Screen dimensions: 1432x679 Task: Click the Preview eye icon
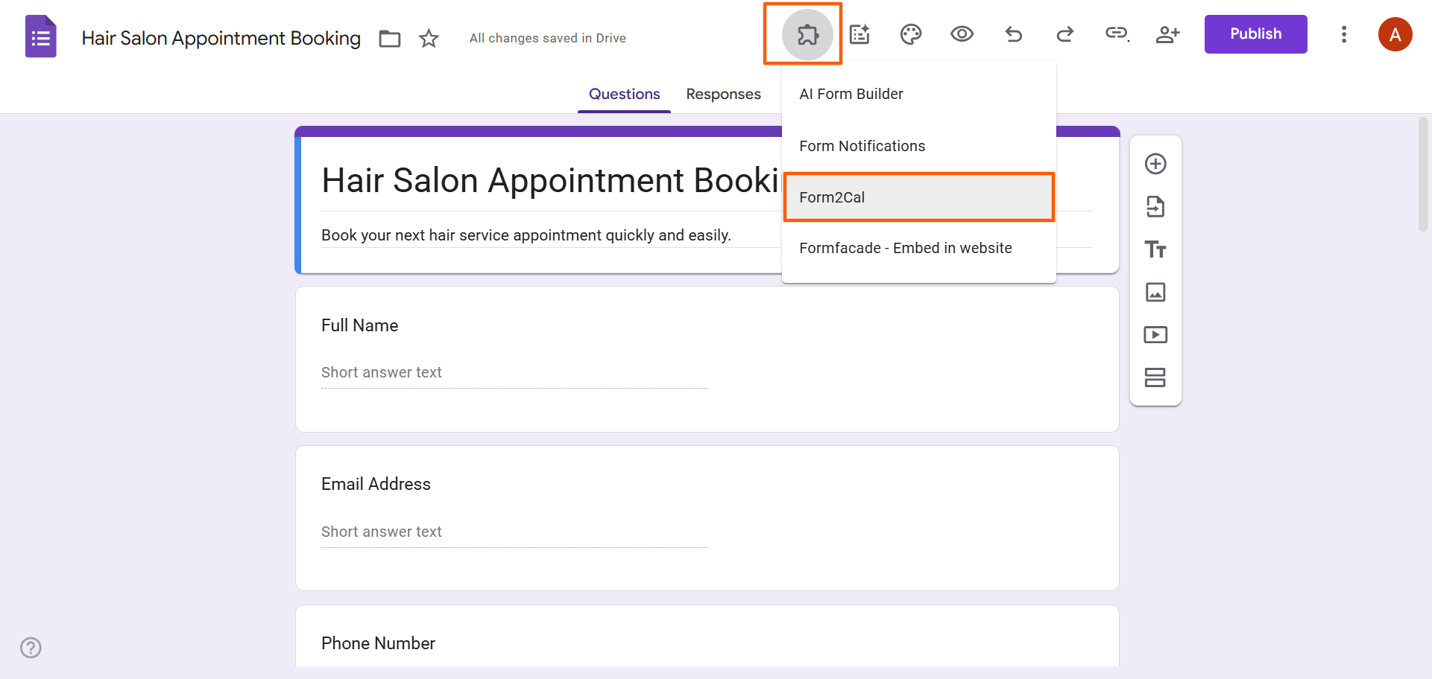click(962, 34)
